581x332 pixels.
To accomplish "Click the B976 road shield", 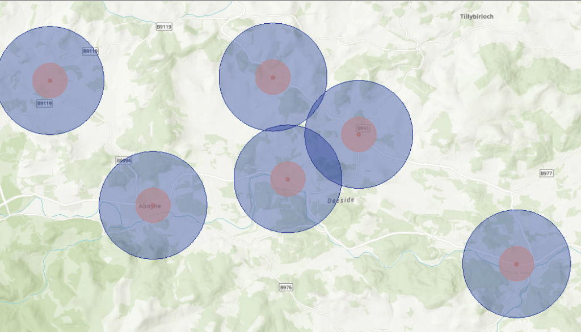I will click(x=286, y=288).
